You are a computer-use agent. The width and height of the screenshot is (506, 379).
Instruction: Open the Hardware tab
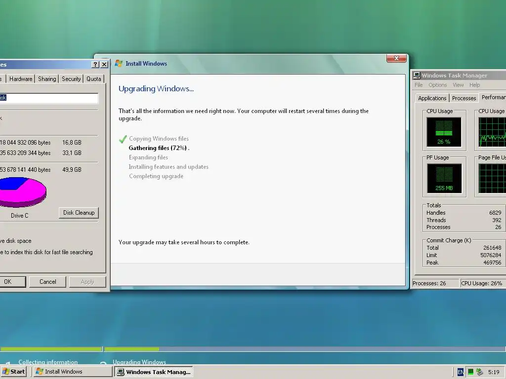pyautogui.click(x=21, y=78)
